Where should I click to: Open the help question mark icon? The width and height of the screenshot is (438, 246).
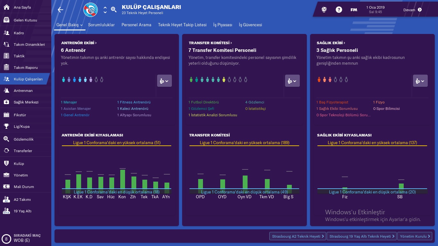click(x=339, y=10)
